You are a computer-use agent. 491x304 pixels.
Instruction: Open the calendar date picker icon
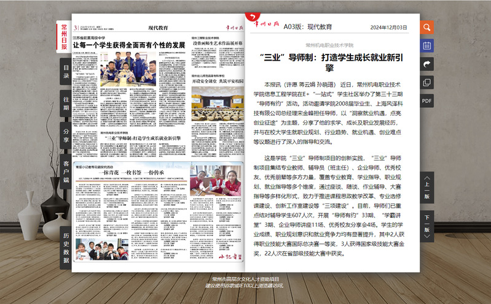[x=426, y=45]
